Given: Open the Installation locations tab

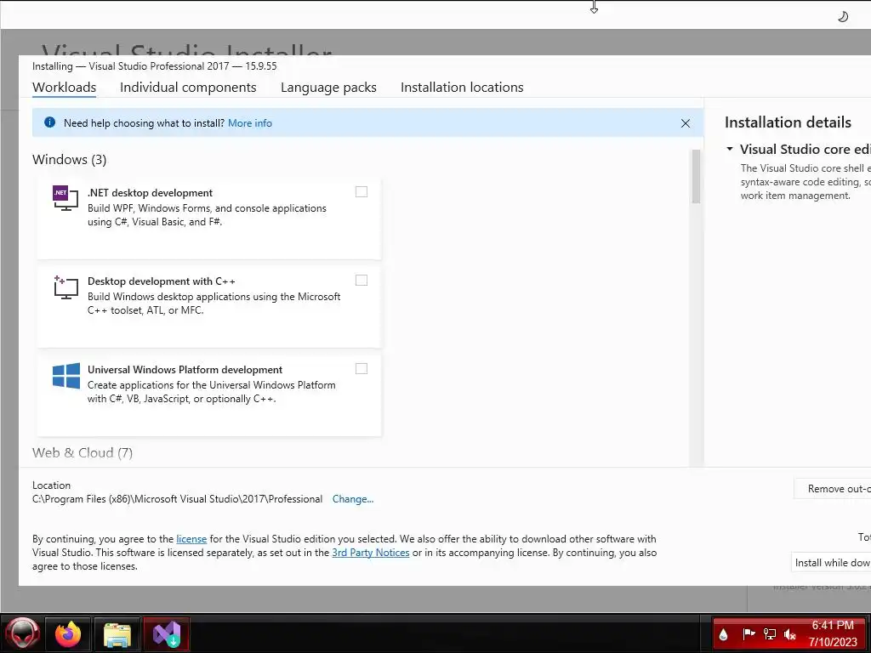Looking at the screenshot, I should click(462, 88).
